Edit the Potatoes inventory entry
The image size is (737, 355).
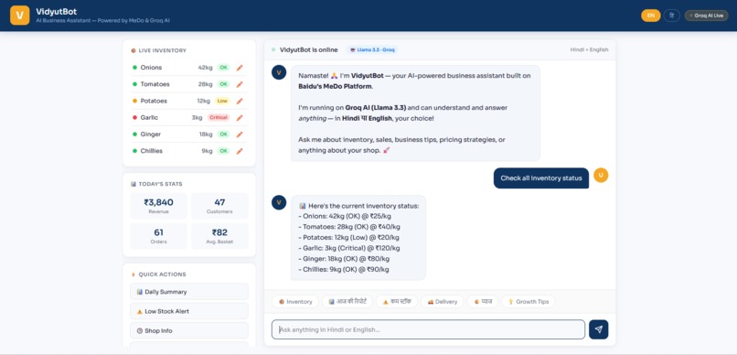click(x=240, y=101)
